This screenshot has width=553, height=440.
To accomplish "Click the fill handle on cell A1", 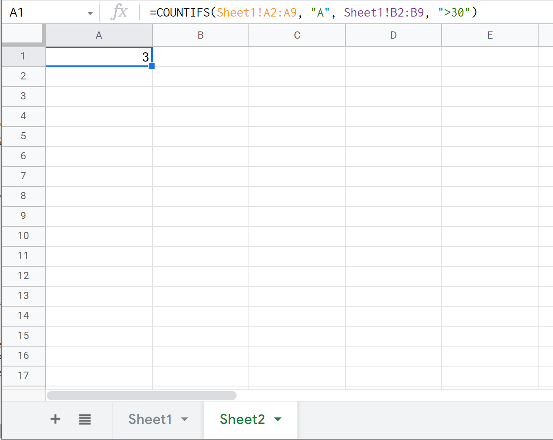I will click(x=152, y=66).
